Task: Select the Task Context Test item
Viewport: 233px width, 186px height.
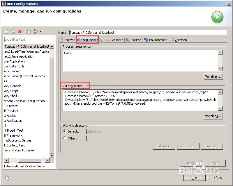Action: [15, 145]
